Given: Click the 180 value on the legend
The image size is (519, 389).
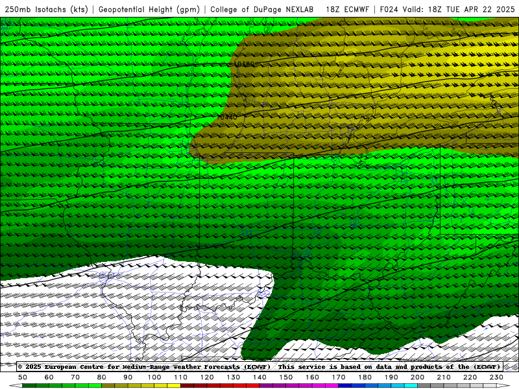Looking at the screenshot, I should (365, 377).
